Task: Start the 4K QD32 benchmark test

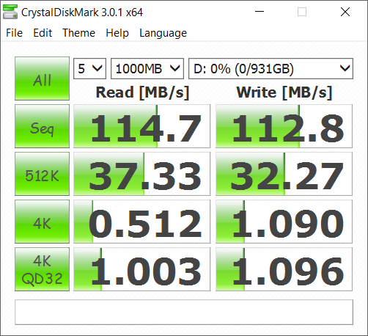Action: 42,269
